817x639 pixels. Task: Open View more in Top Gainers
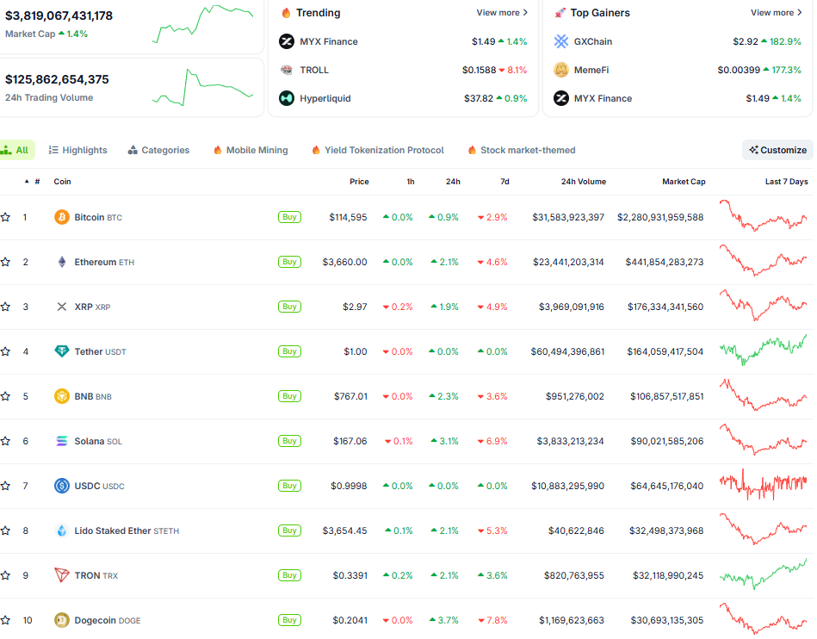tap(775, 13)
